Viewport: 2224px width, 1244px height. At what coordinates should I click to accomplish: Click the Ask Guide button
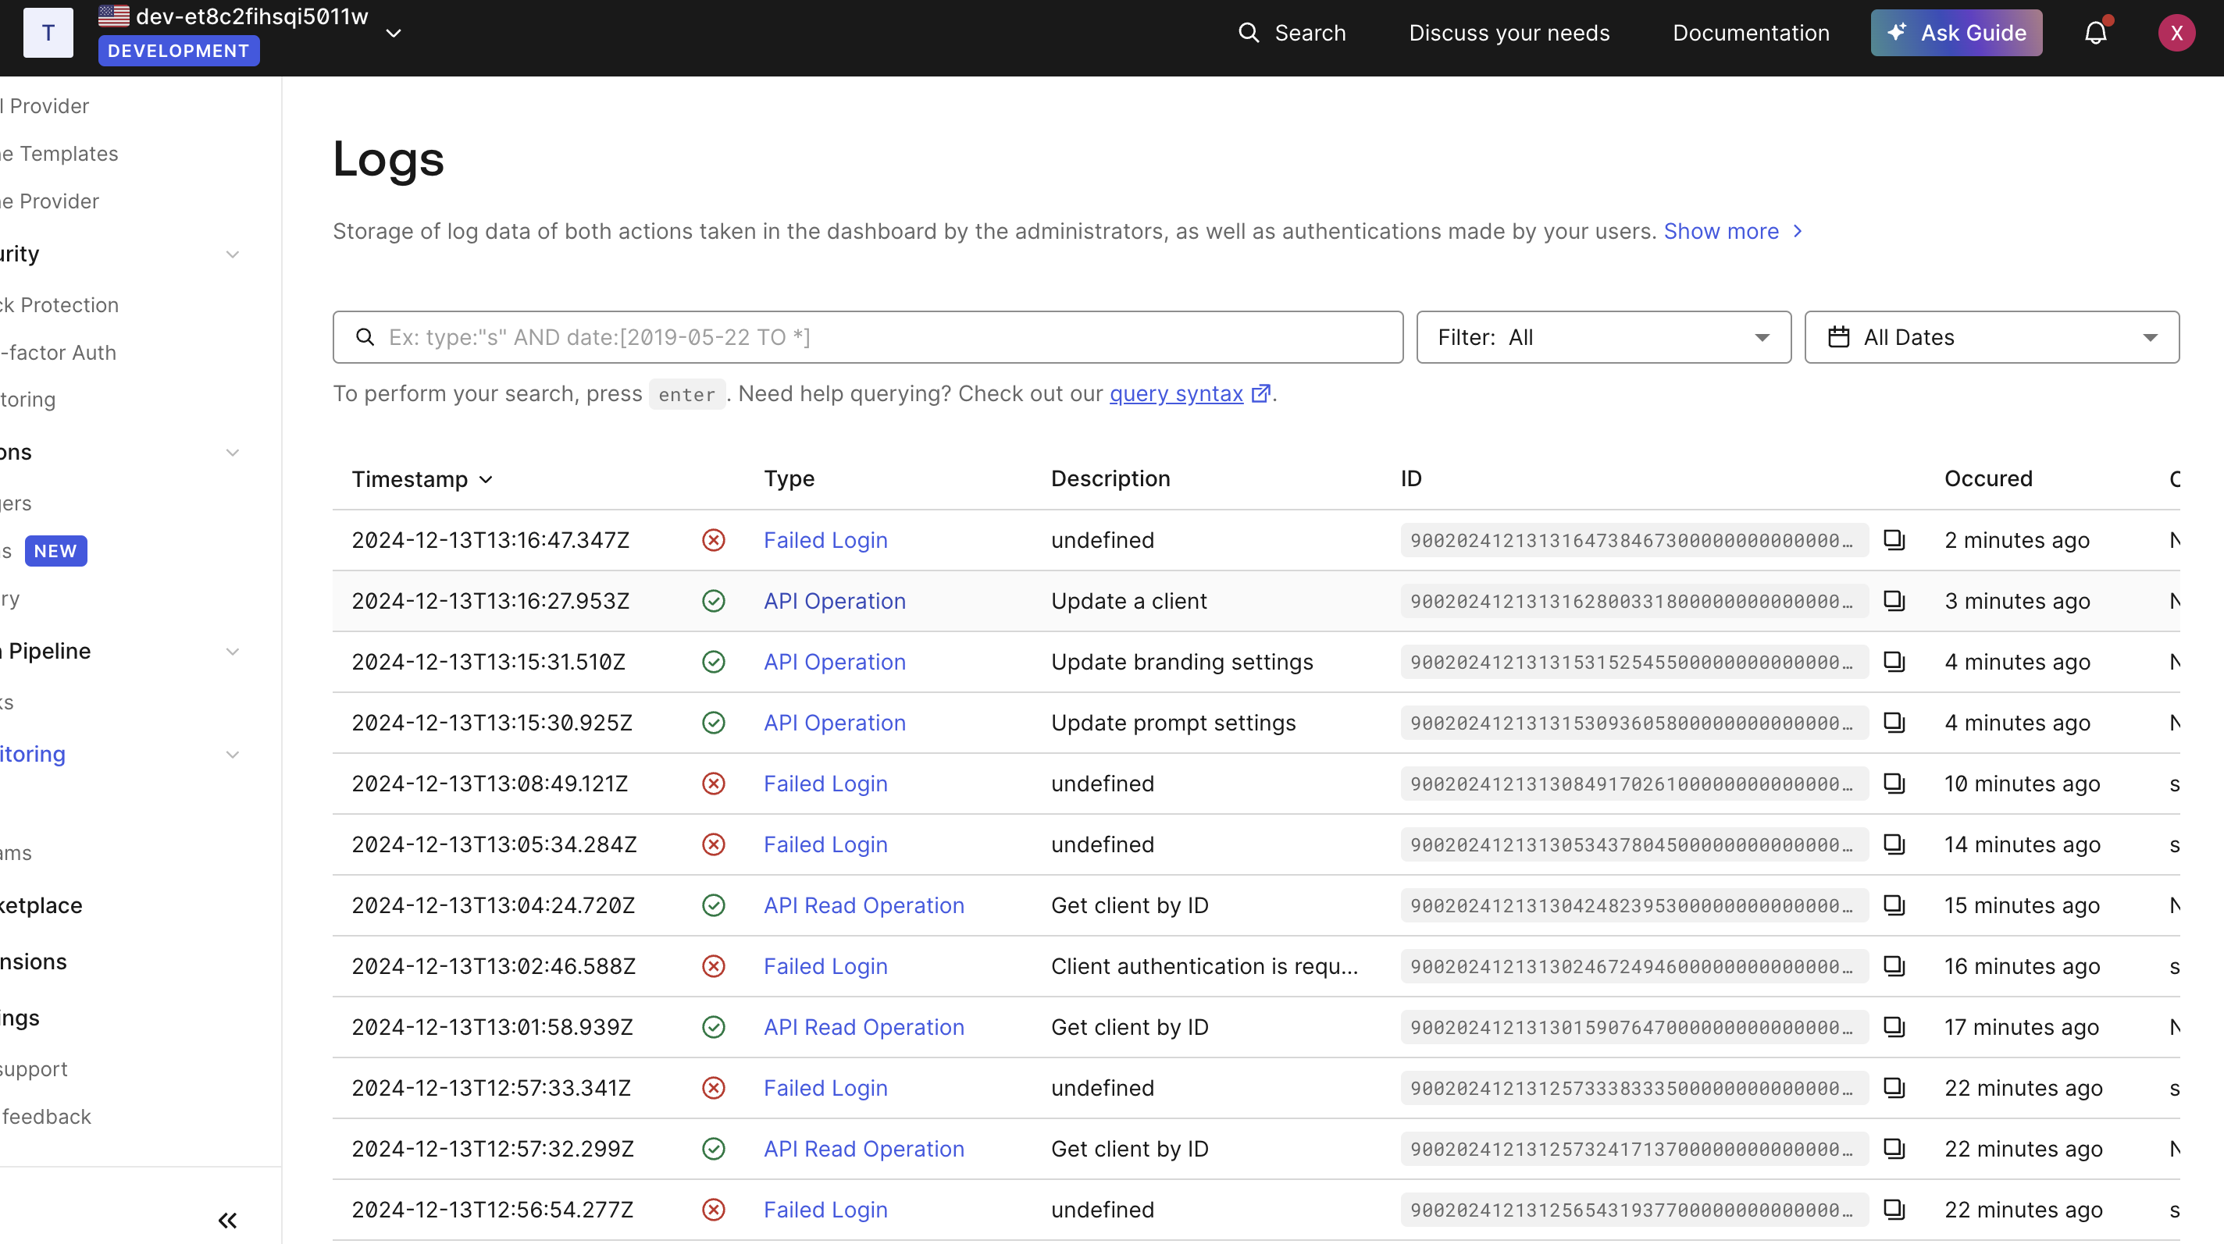(x=1955, y=33)
